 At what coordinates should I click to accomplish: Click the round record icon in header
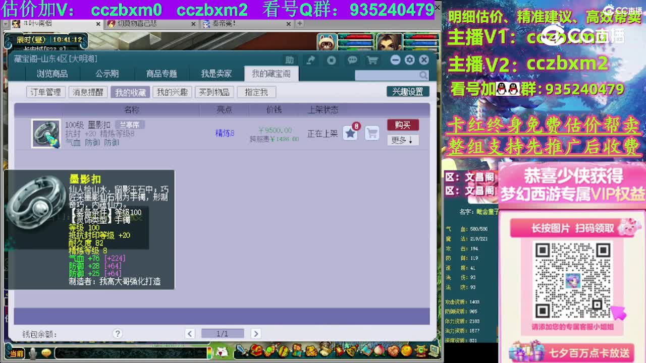[x=331, y=60]
